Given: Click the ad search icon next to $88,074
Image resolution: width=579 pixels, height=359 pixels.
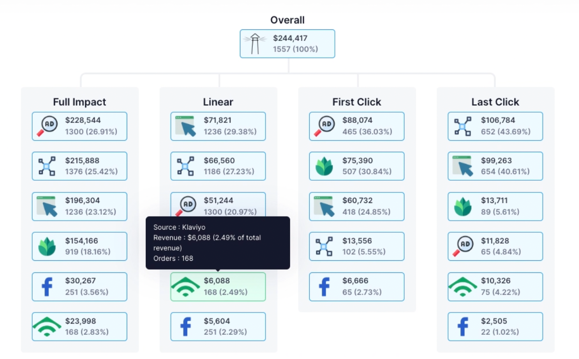Looking at the screenshot, I should [x=324, y=126].
